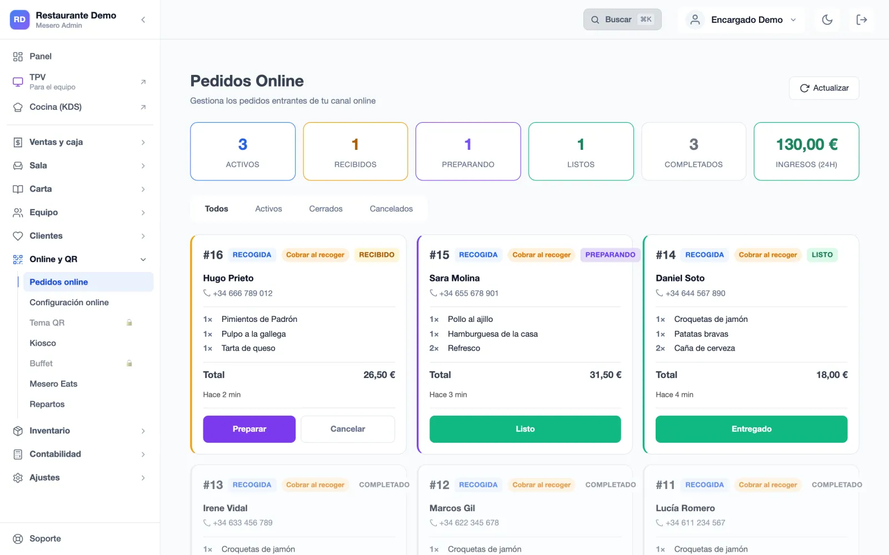Mark order #15 as Listo
The image size is (889, 555).
pyautogui.click(x=525, y=429)
